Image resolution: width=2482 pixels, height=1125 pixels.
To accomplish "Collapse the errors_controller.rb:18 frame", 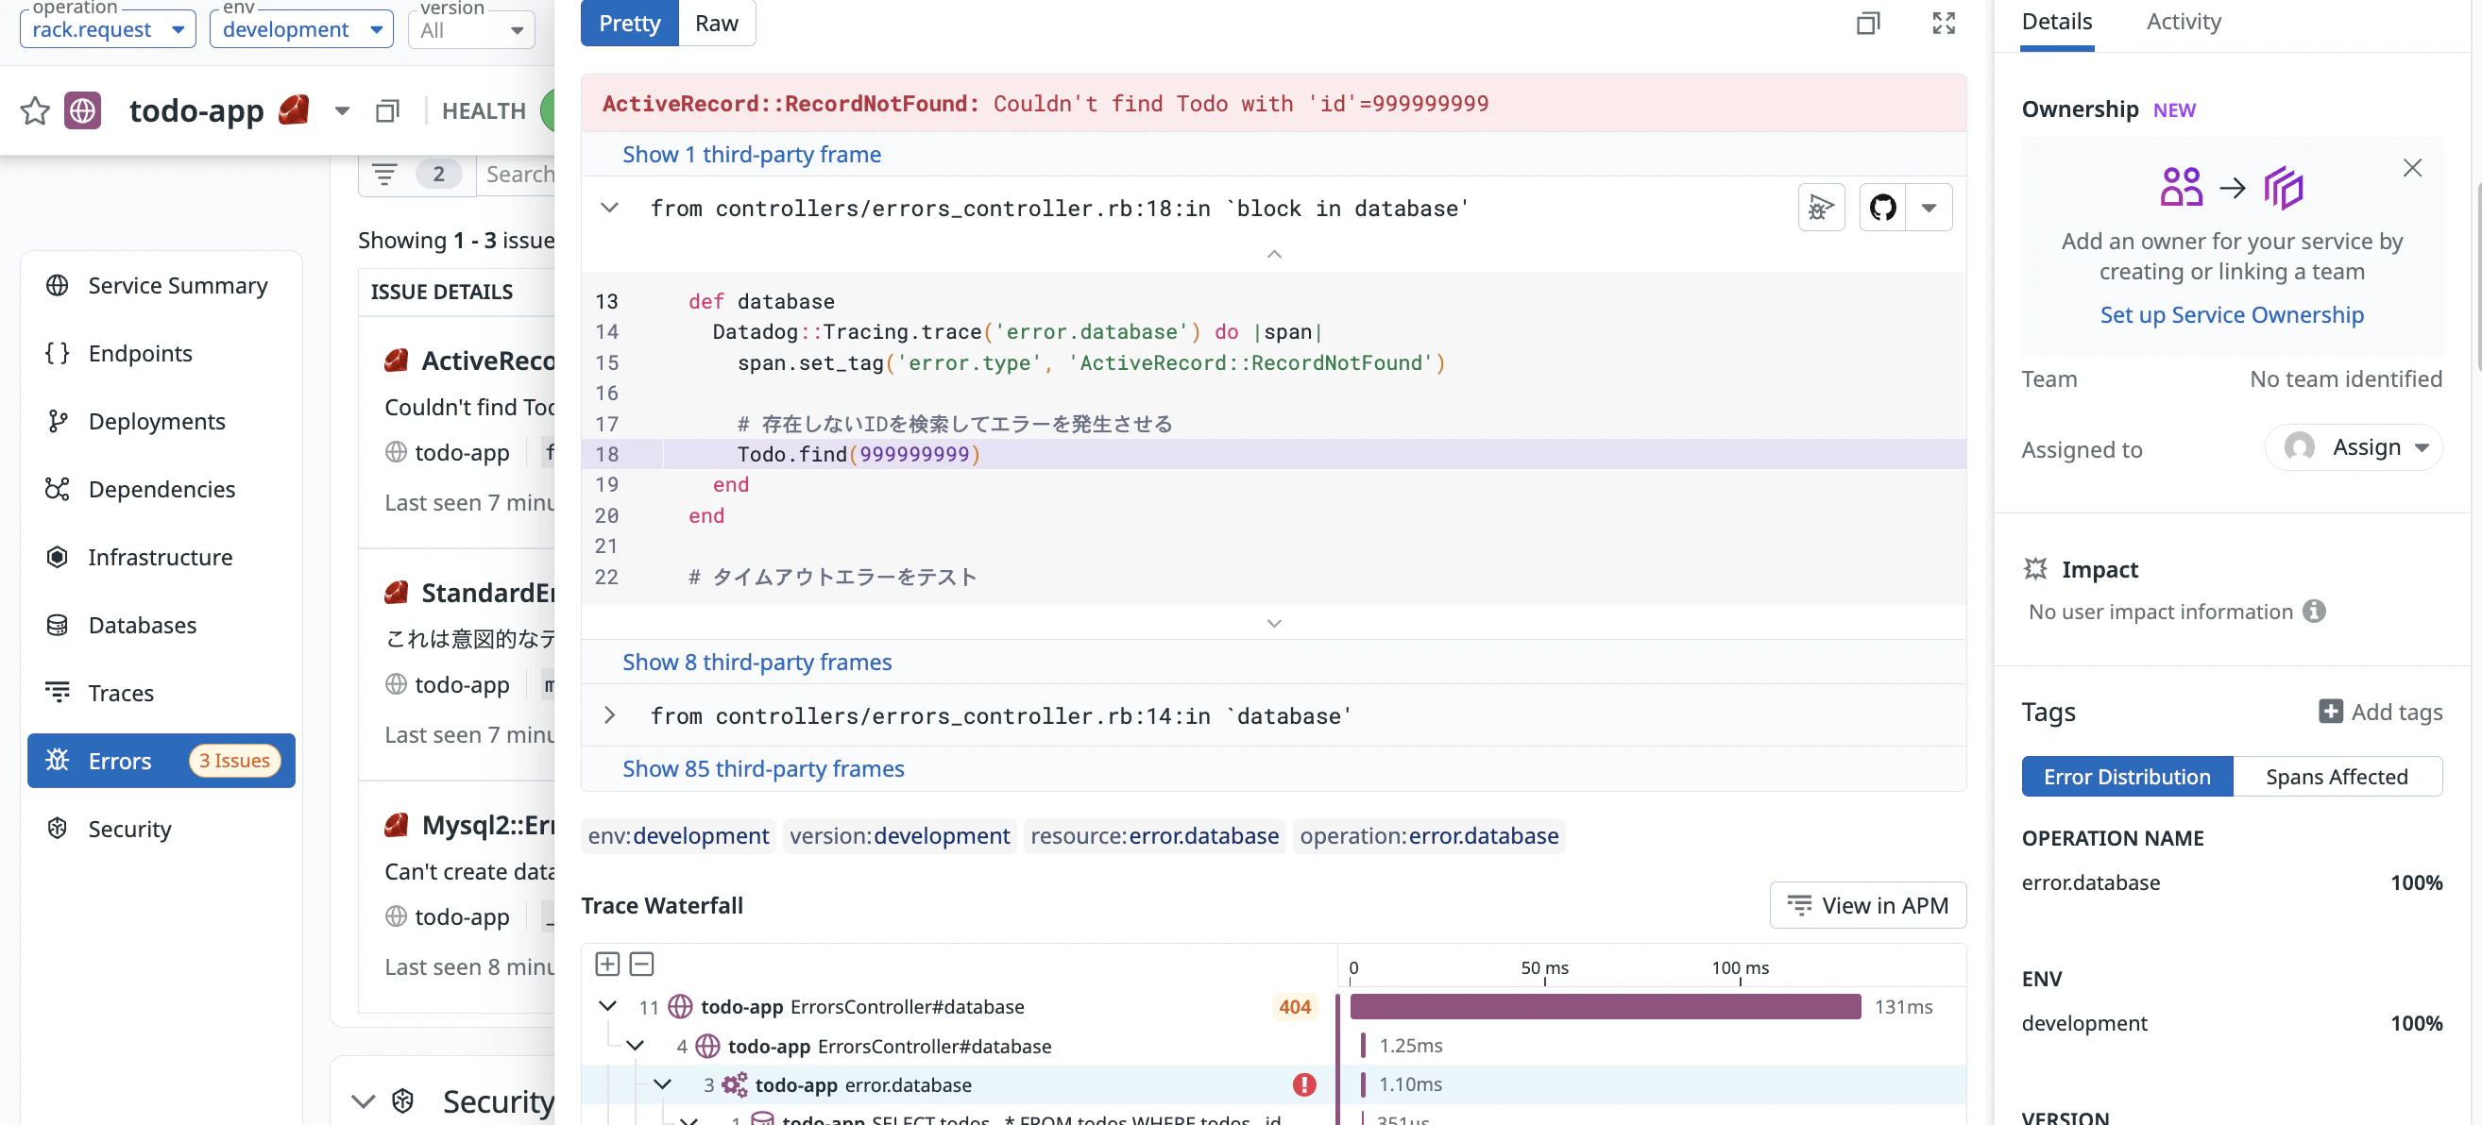I will pos(609,207).
